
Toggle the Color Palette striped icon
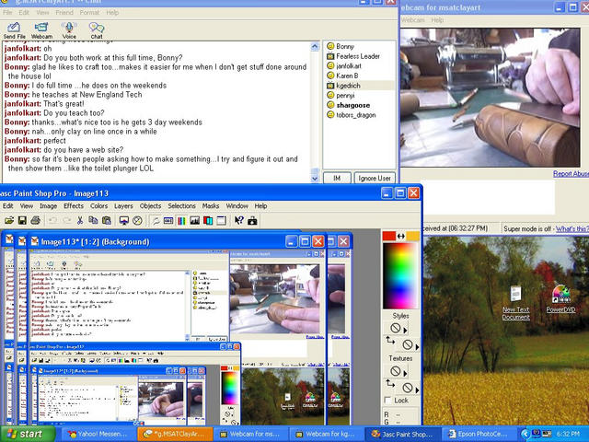click(x=181, y=220)
